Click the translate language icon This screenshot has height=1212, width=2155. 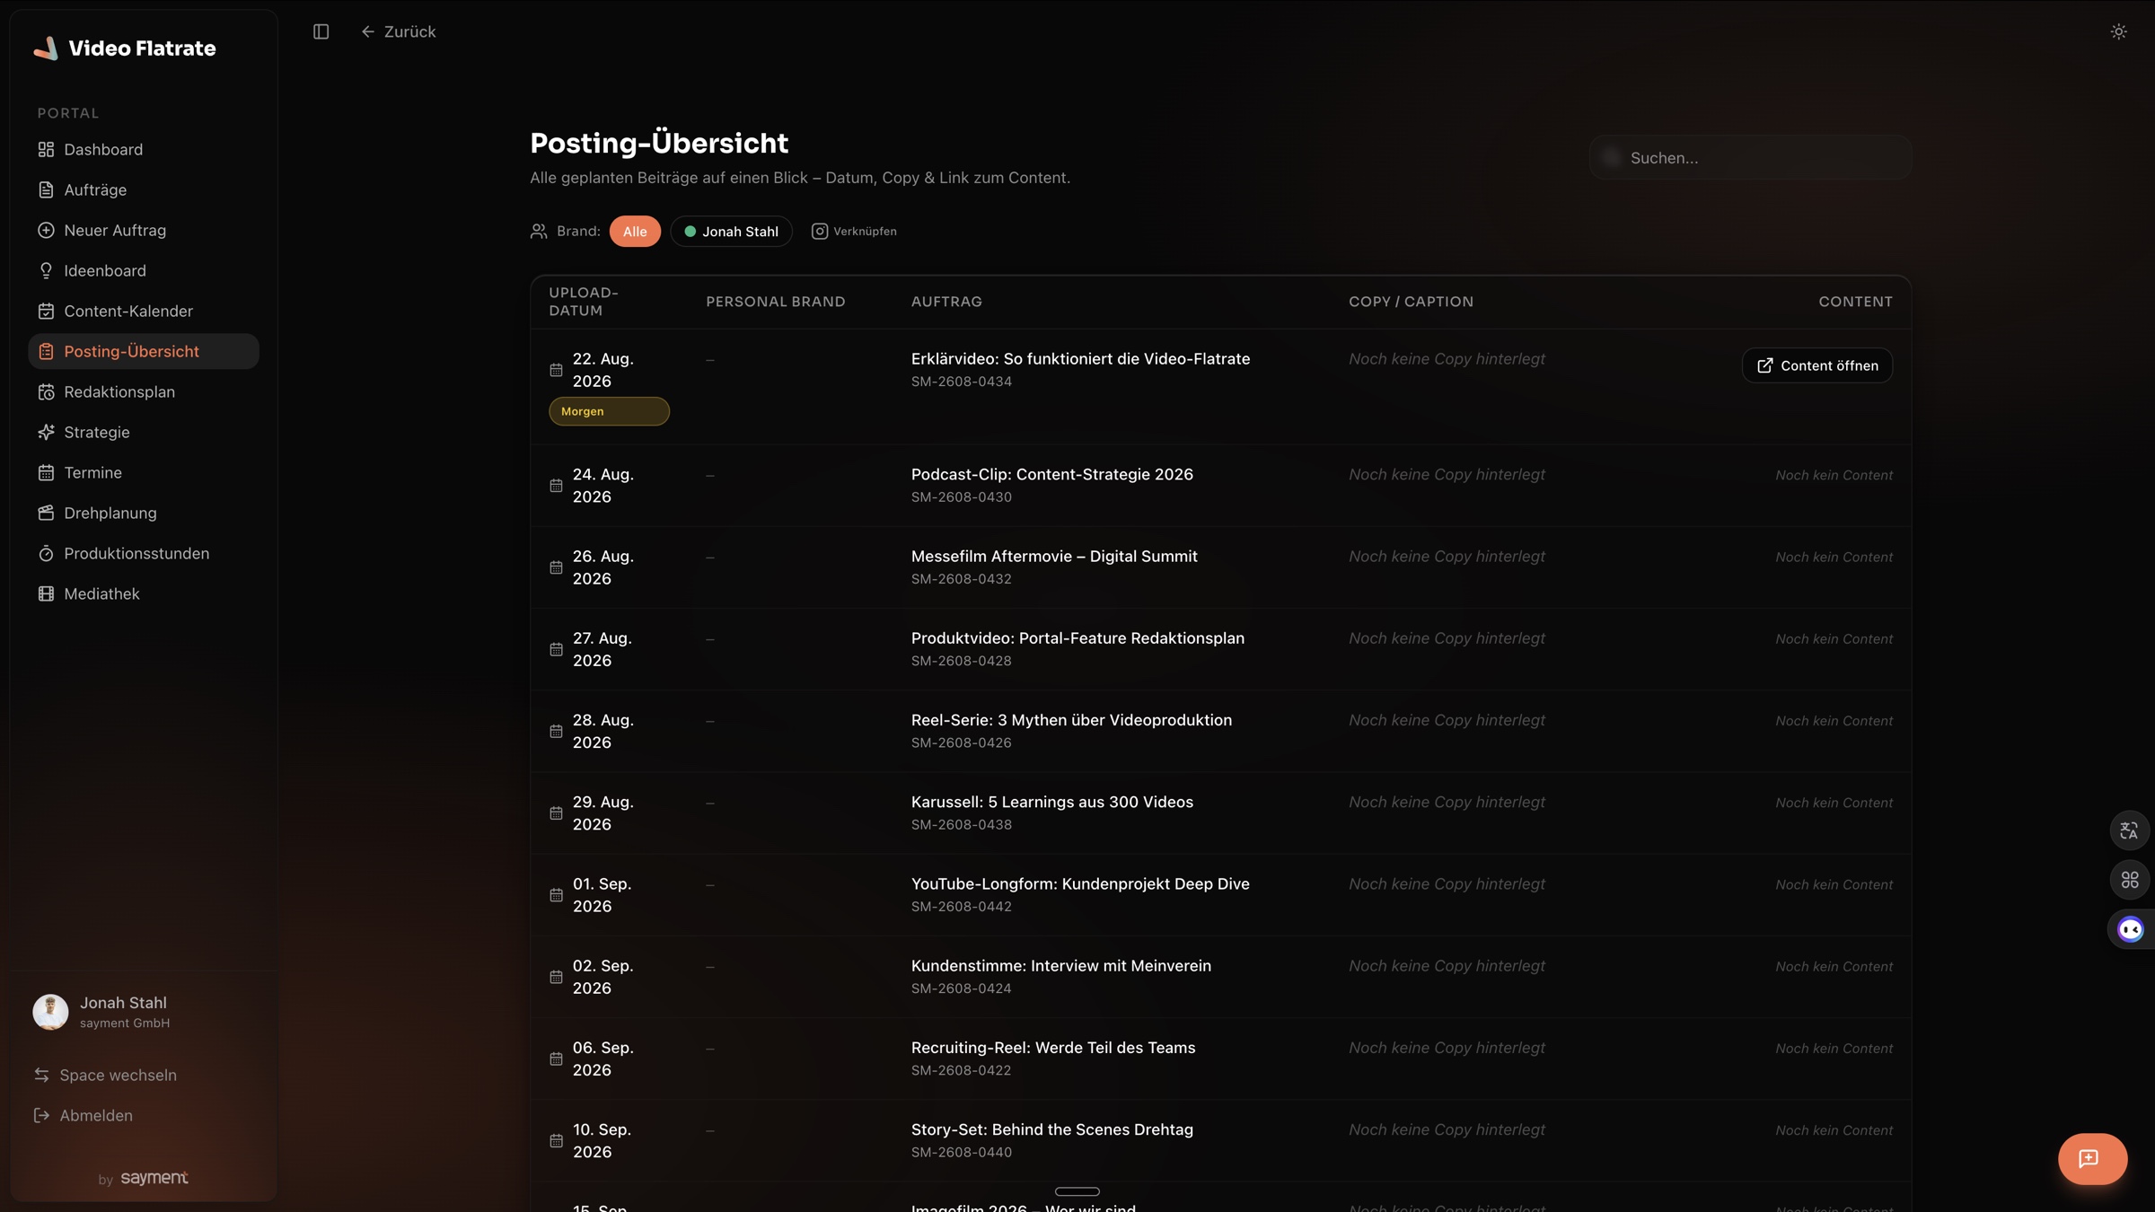click(2129, 830)
